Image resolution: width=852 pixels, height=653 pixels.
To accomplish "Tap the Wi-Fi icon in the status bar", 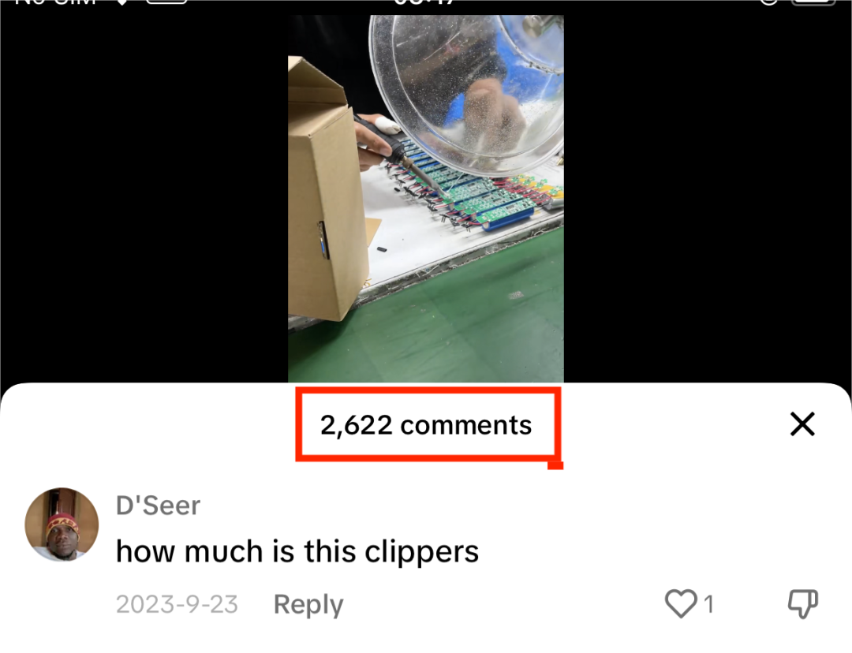I will coord(121,2).
